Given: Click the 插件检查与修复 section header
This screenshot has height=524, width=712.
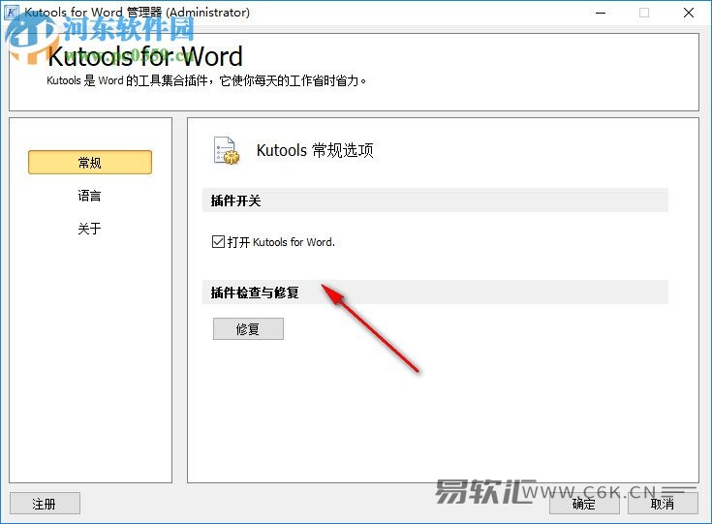Looking at the screenshot, I should [x=435, y=293].
